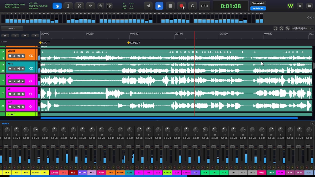The width and height of the screenshot is (315, 177).
Task: Click the fit-to-view brackets icon
Action: point(275,28)
